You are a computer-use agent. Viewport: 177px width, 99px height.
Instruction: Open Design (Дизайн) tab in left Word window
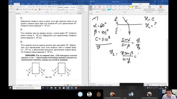[x=28, y=4]
